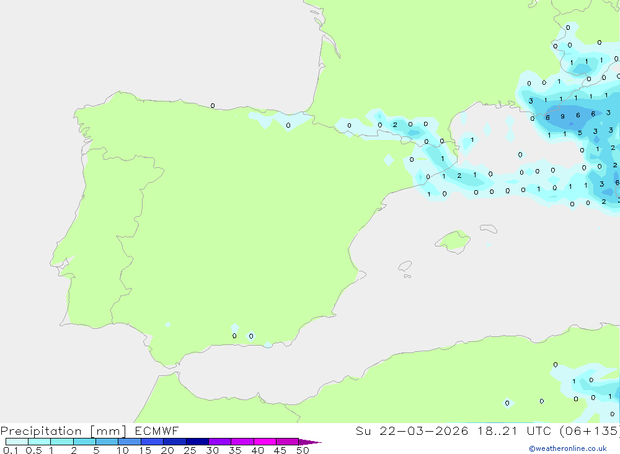This screenshot has width=620, height=454.
Task: Click the legend value '0.1'
Action: pos(11,450)
